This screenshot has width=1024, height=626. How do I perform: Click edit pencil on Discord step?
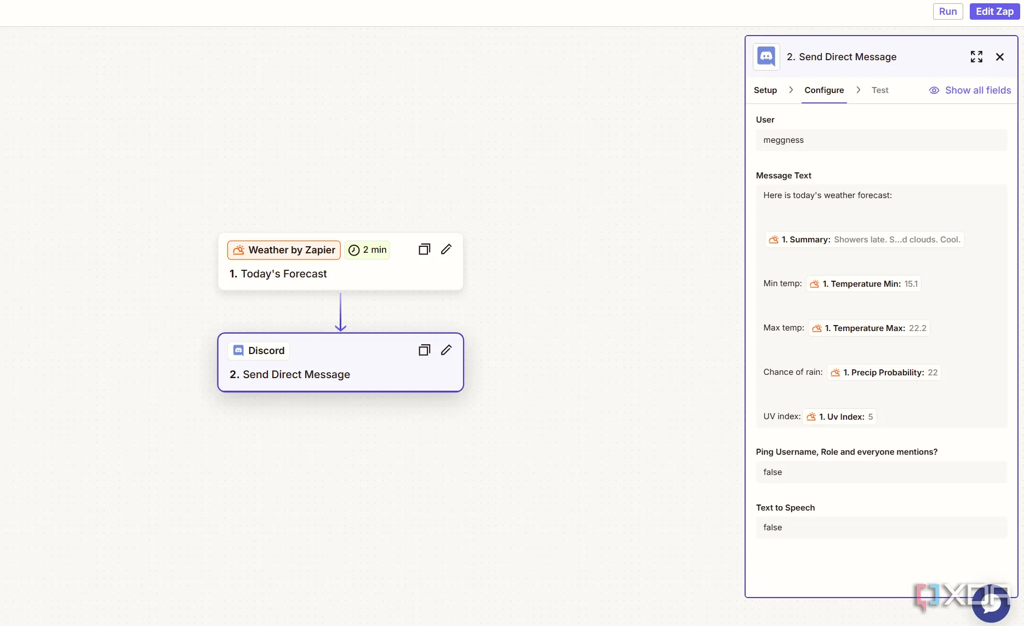coord(446,350)
